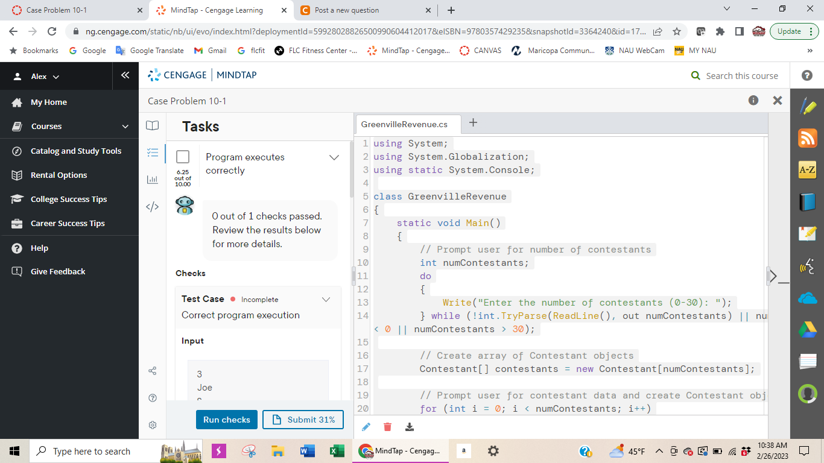
Task: Click the red trash delete file icon
Action: click(x=388, y=427)
